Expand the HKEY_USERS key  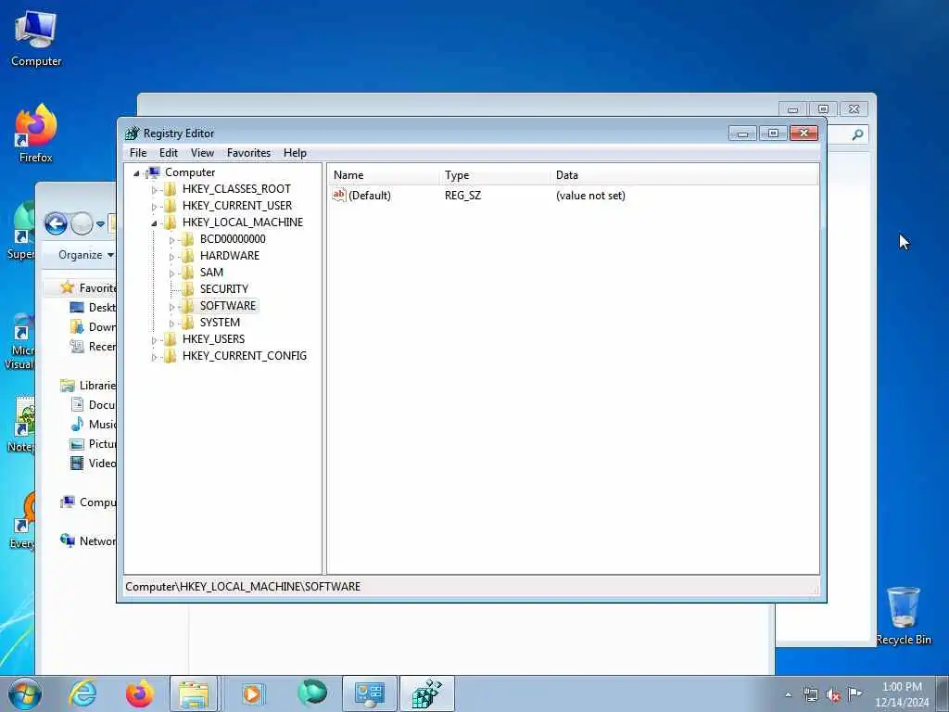pyautogui.click(x=155, y=339)
